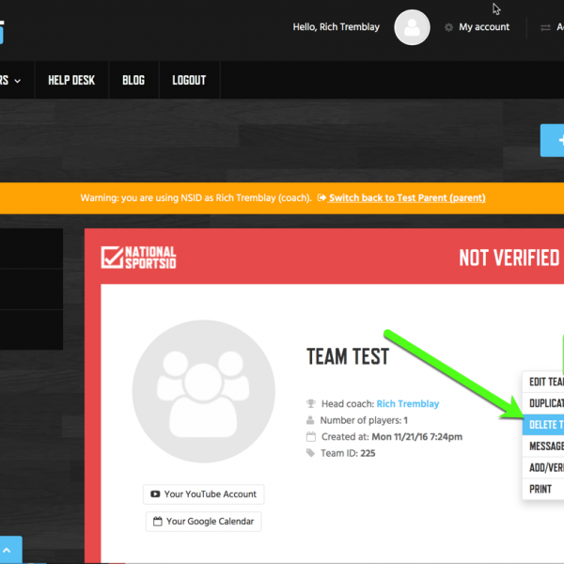The width and height of the screenshot is (564, 564).
Task: Click the user avatar profile picture
Action: coord(412,27)
